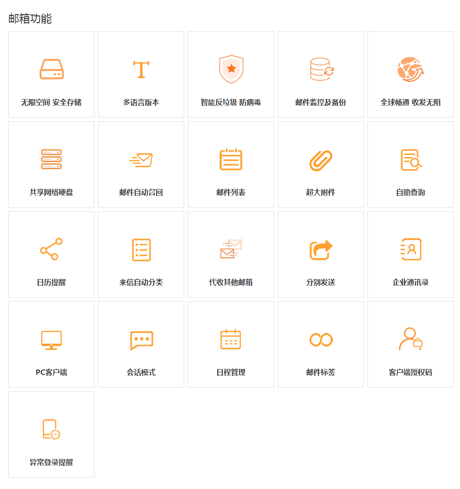
Task: Click the monitor icon for PC客户端
Action: click(51, 339)
